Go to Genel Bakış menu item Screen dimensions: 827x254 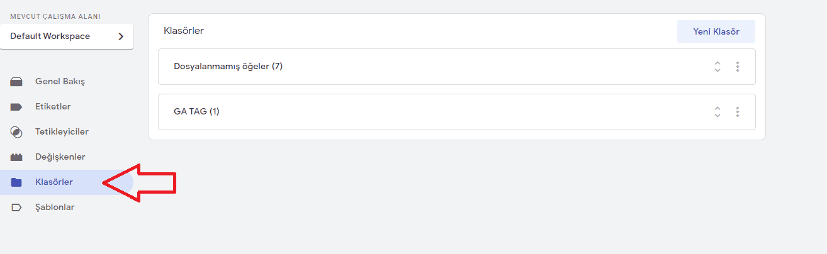tap(60, 82)
